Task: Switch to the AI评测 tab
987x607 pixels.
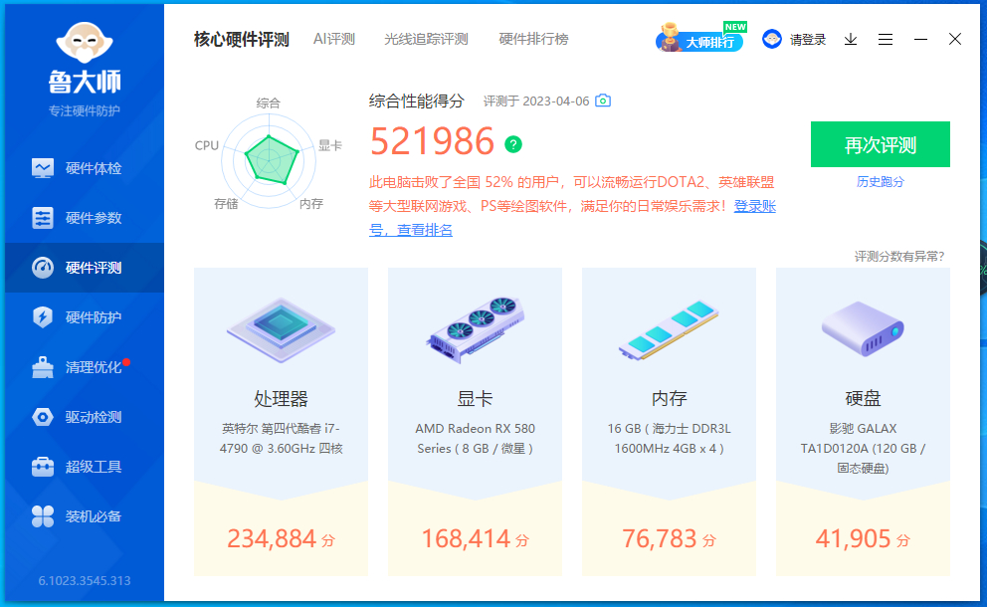Action: coord(334,39)
